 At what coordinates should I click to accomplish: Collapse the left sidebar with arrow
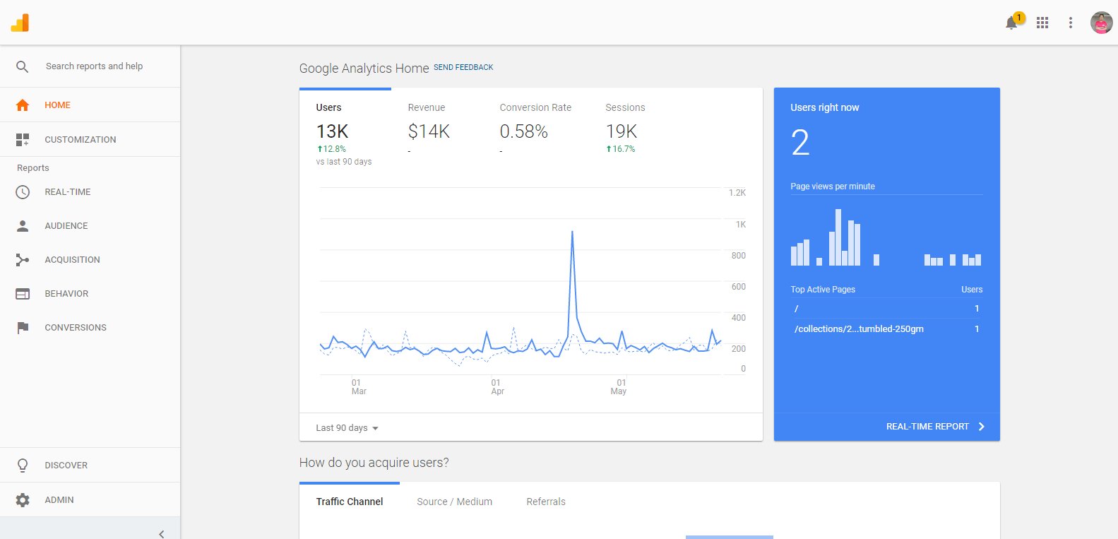[x=162, y=533]
